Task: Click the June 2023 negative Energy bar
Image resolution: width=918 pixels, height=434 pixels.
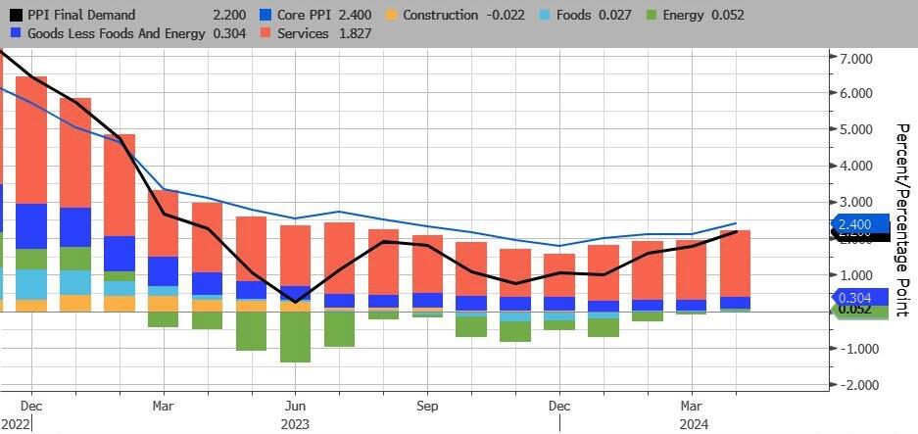Action: [296, 337]
